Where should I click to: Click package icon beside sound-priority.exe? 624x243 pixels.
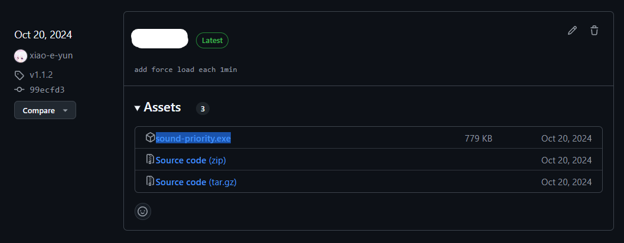150,137
